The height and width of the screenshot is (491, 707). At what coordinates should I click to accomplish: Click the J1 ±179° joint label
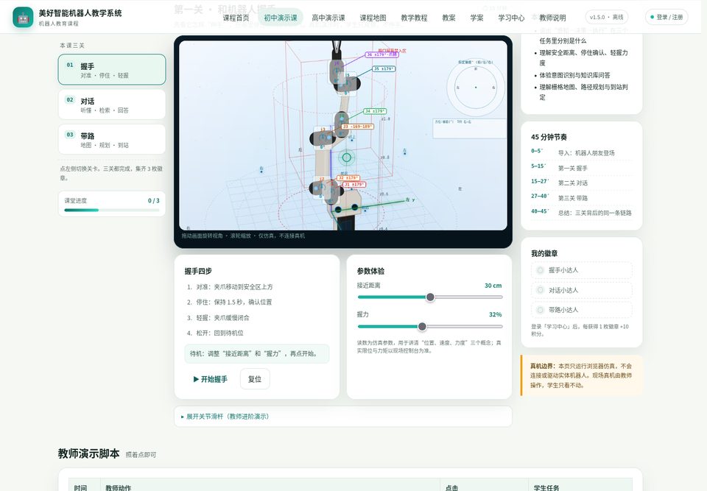tap(354, 185)
